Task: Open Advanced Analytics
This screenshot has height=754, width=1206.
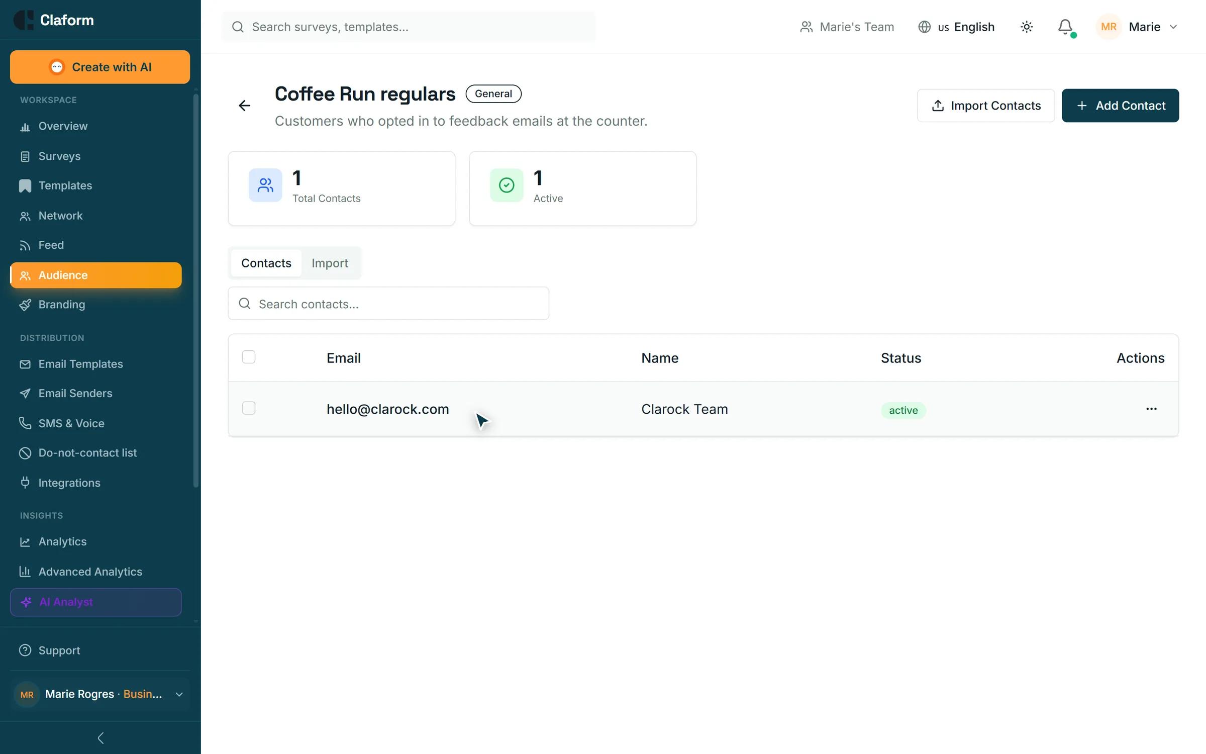Action: pos(95,572)
